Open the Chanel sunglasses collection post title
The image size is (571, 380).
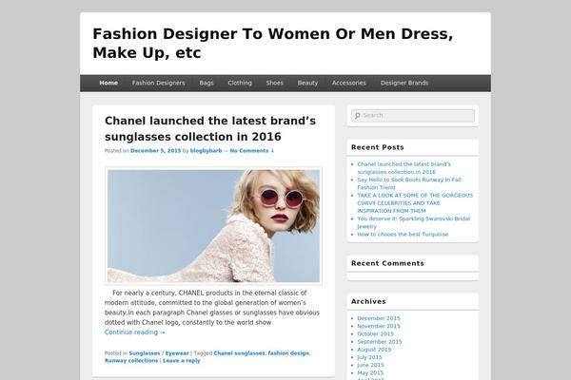pyautogui.click(x=210, y=129)
